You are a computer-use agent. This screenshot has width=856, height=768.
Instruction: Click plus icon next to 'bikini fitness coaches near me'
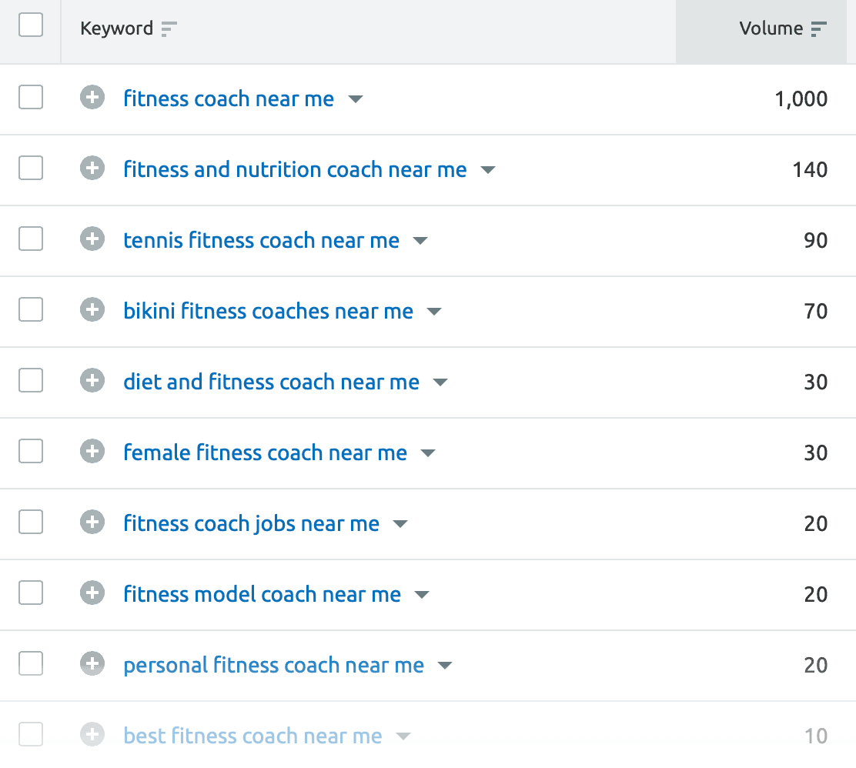coord(92,310)
